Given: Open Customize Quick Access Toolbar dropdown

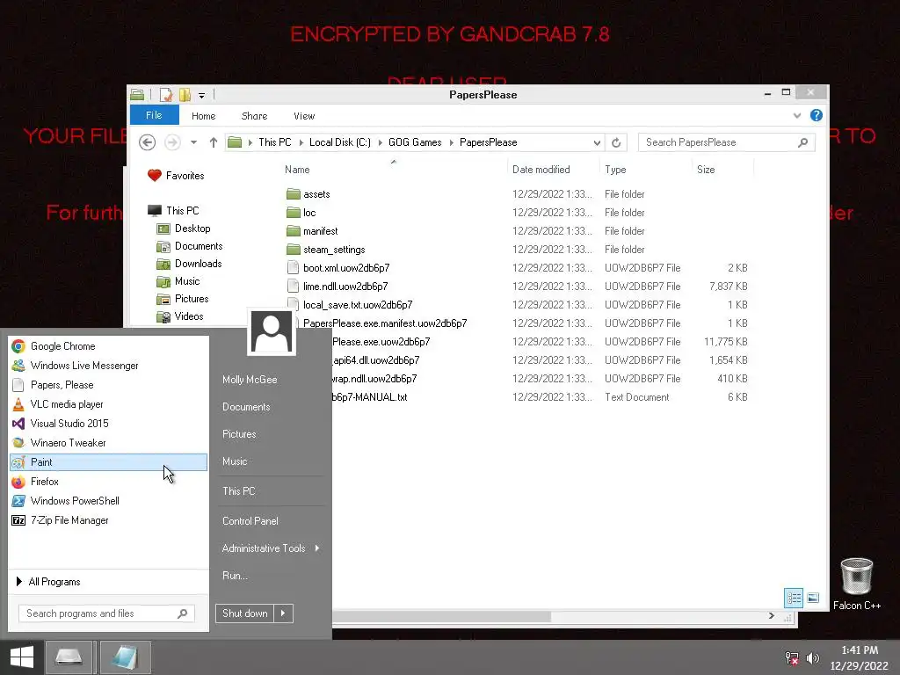Looking at the screenshot, I should click(201, 95).
